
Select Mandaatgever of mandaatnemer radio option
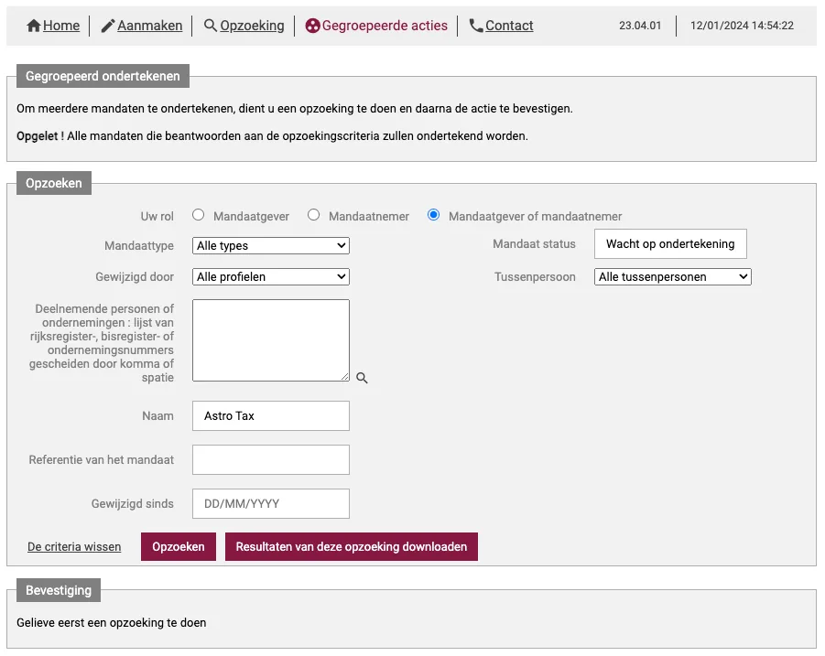[x=433, y=215]
